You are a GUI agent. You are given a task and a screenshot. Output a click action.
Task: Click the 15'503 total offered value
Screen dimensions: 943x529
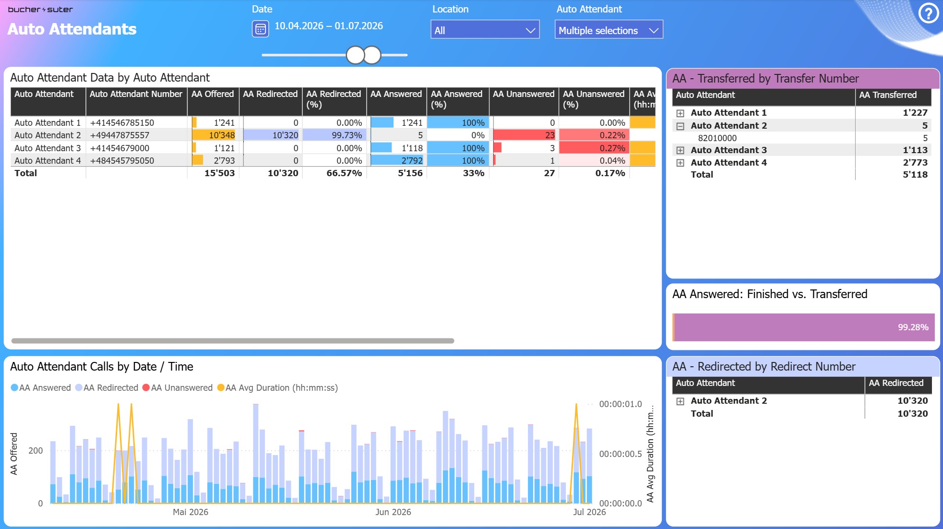[219, 173]
